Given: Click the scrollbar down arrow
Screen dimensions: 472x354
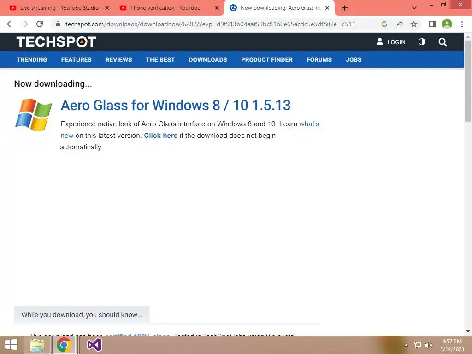Looking at the screenshot, I should click(468, 331).
